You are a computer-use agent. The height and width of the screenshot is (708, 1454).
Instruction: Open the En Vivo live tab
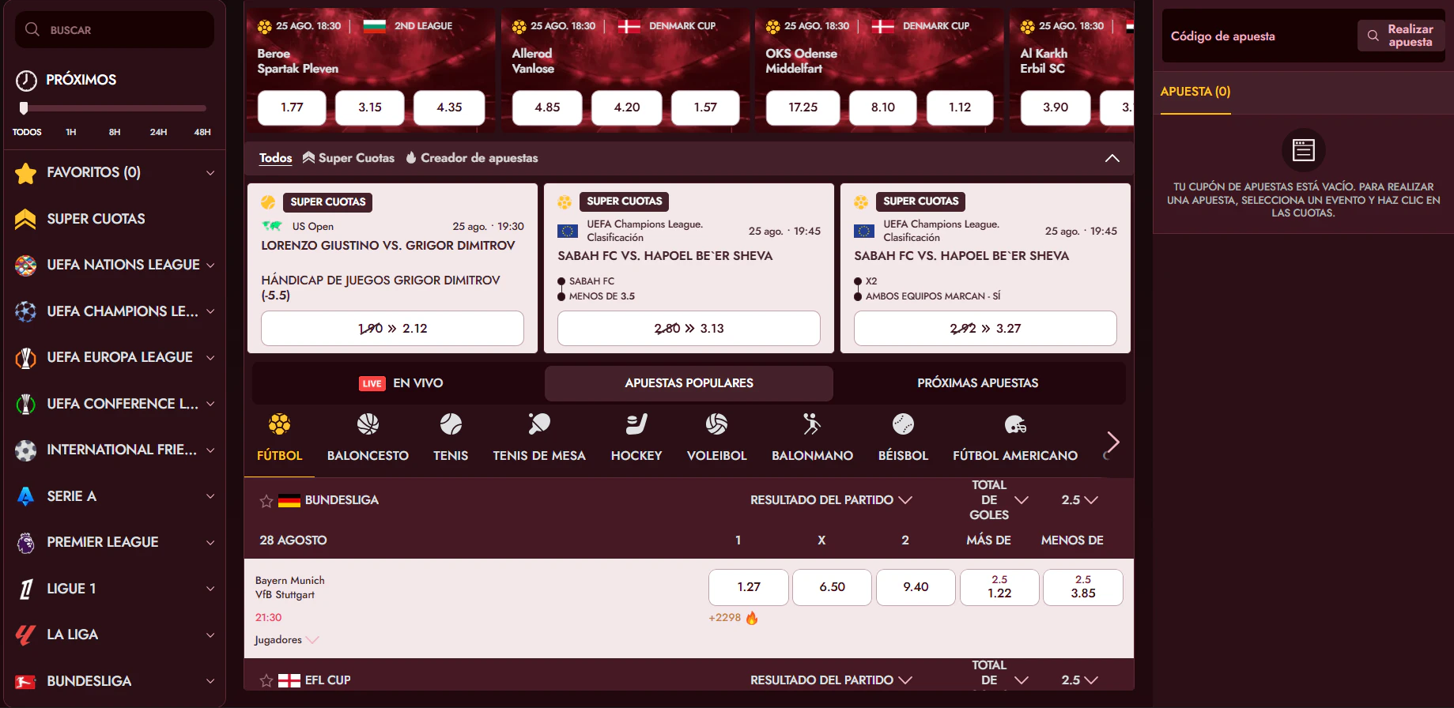tap(400, 383)
